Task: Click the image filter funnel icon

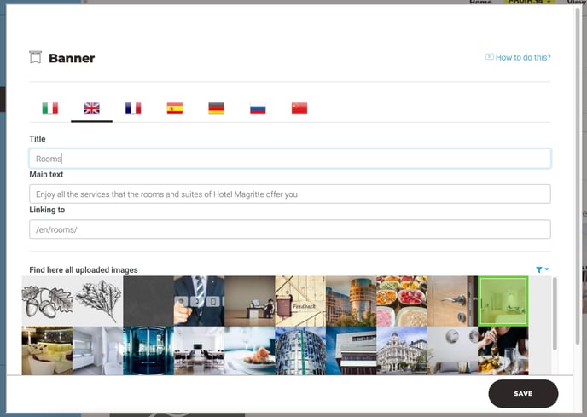Action: [x=540, y=270]
